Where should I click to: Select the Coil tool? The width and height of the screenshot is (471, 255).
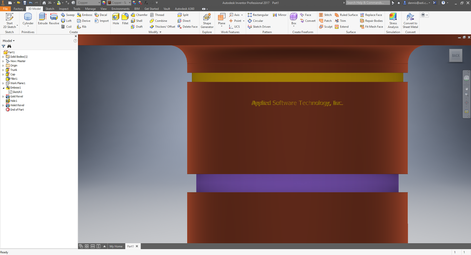(66, 27)
